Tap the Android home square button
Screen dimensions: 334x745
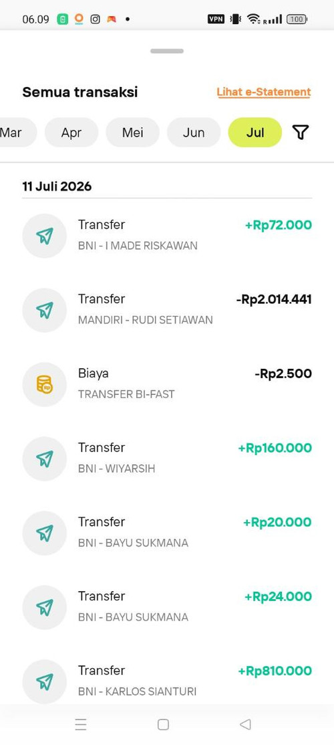(x=163, y=724)
